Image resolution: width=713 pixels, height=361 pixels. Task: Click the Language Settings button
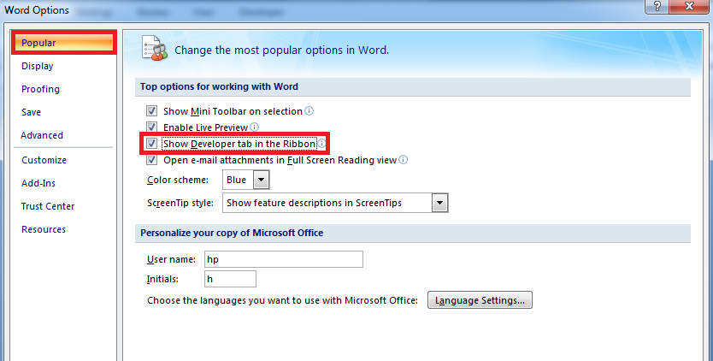(x=480, y=300)
